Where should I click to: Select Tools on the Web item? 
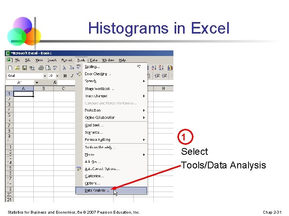(x=111, y=147)
